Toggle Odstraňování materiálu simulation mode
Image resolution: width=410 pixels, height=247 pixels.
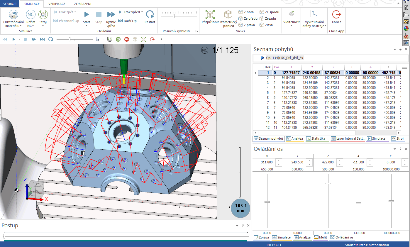(x=13, y=14)
